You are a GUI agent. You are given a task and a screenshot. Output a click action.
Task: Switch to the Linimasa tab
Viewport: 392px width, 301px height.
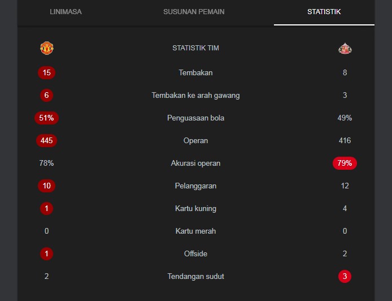click(66, 12)
